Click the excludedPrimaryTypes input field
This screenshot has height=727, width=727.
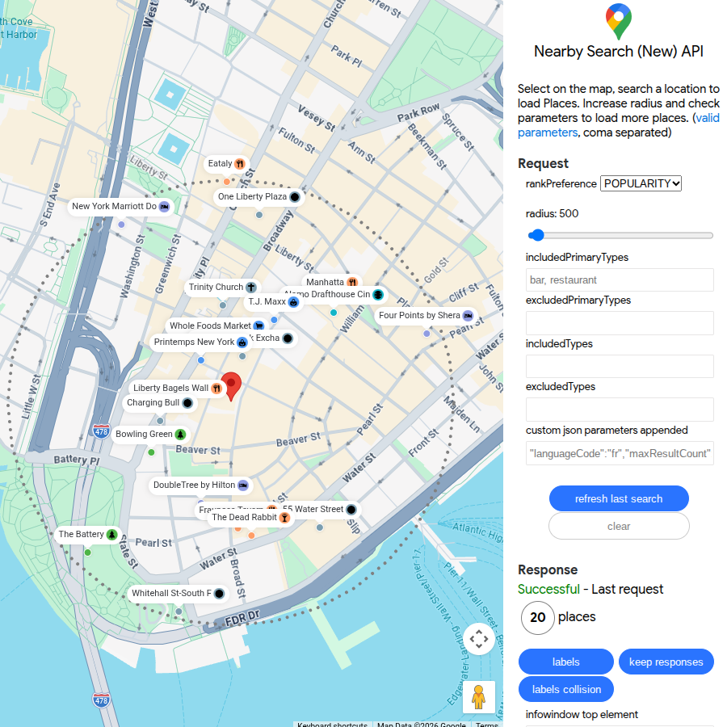(x=620, y=323)
